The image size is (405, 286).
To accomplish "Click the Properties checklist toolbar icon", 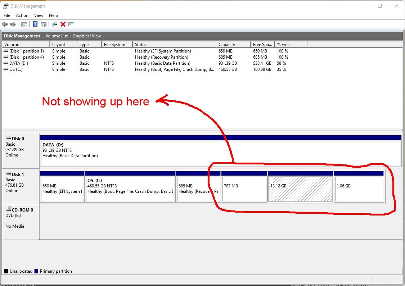I will point(71,24).
